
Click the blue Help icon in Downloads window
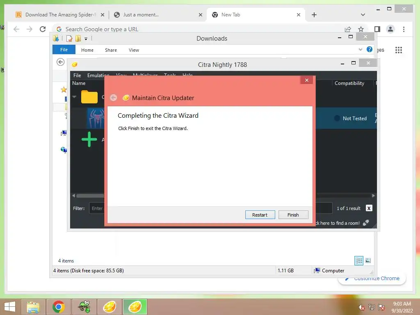pyautogui.click(x=370, y=49)
